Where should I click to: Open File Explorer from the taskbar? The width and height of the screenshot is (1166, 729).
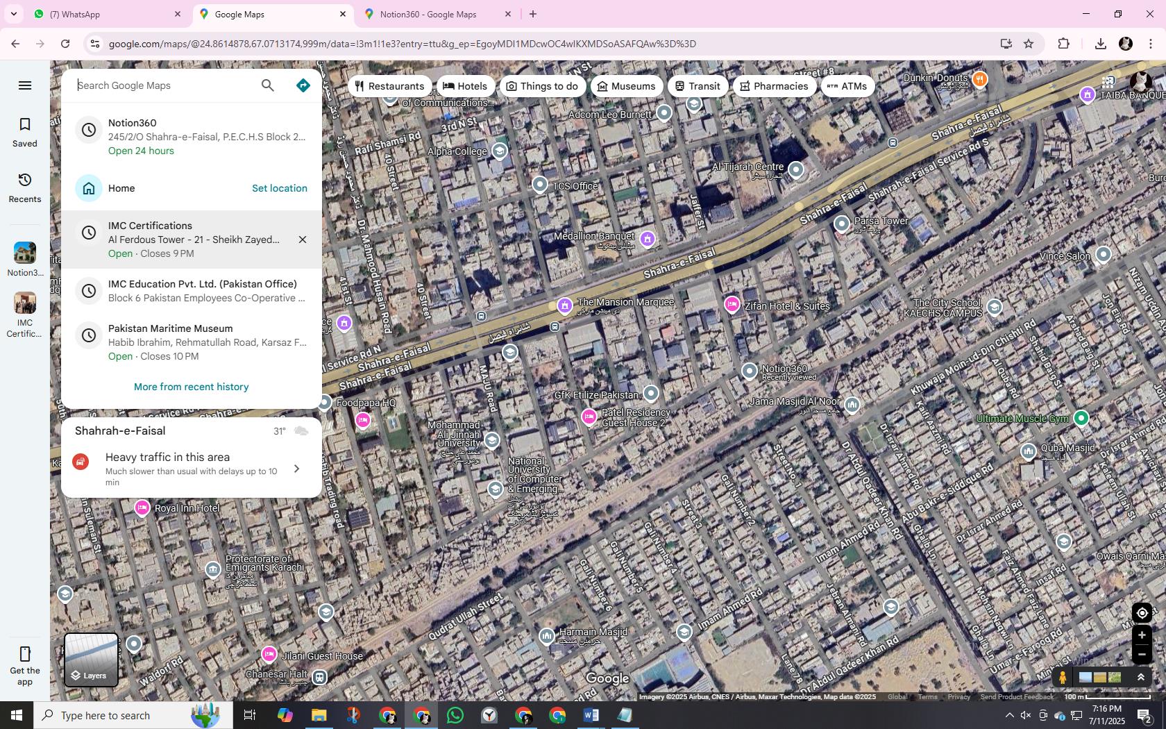pos(319,715)
